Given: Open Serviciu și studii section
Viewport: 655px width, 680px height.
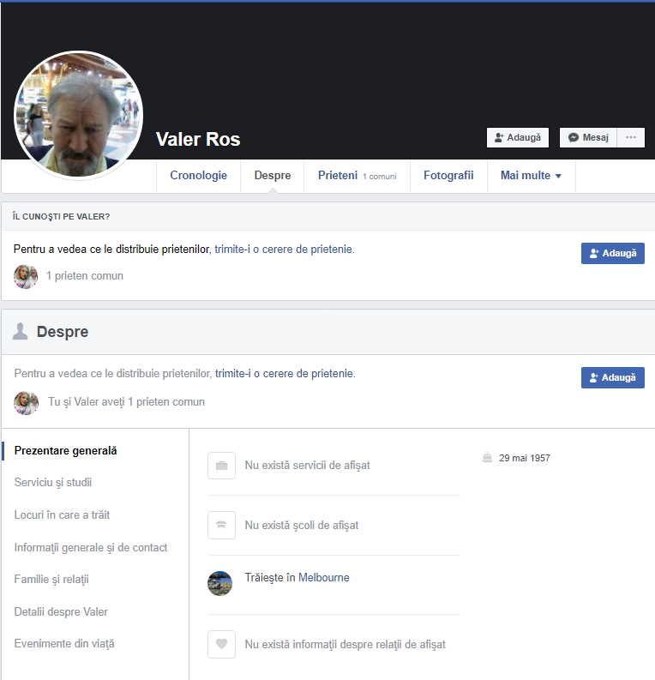Looking at the screenshot, I should click(x=53, y=482).
